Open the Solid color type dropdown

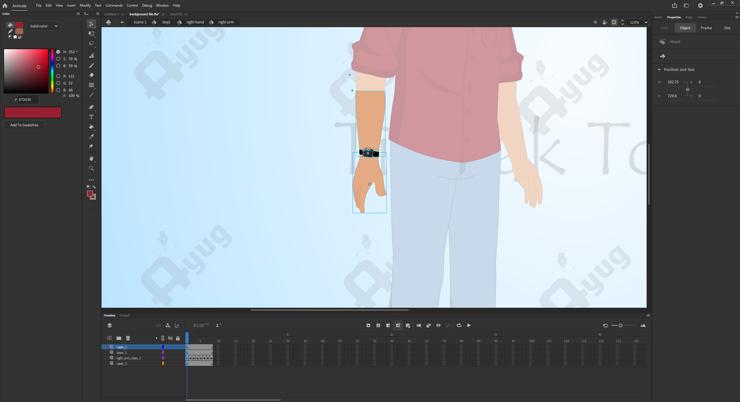point(44,26)
